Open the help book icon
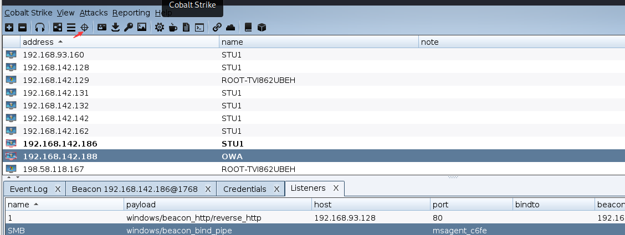 (x=248, y=28)
